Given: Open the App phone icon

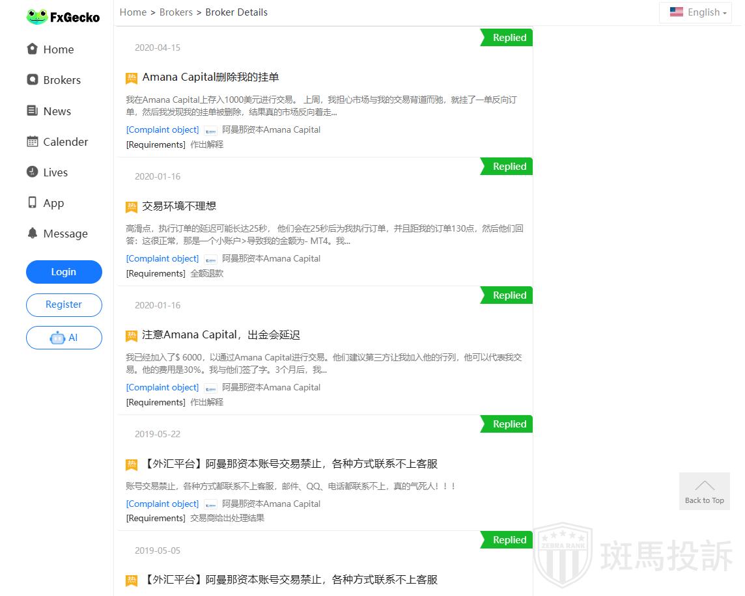Looking at the screenshot, I should pyautogui.click(x=32, y=202).
